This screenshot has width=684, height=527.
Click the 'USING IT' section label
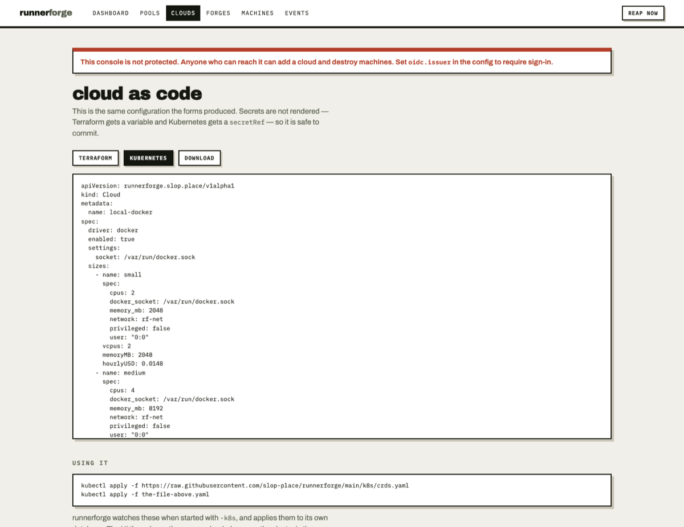(x=90, y=463)
